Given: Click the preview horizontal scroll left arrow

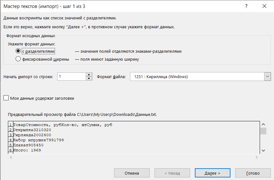Looking at the screenshot, I should click(x=11, y=157).
